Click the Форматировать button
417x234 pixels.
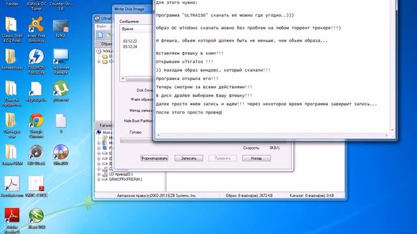(x=154, y=158)
